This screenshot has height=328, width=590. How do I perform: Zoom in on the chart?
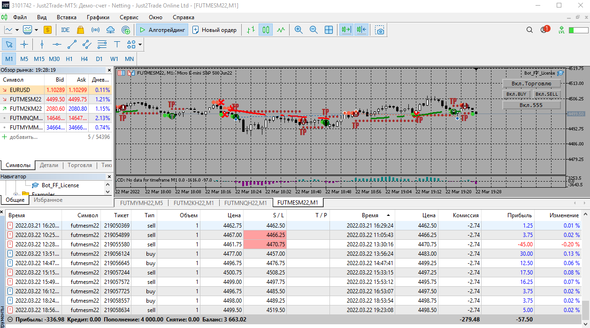pyautogui.click(x=299, y=30)
